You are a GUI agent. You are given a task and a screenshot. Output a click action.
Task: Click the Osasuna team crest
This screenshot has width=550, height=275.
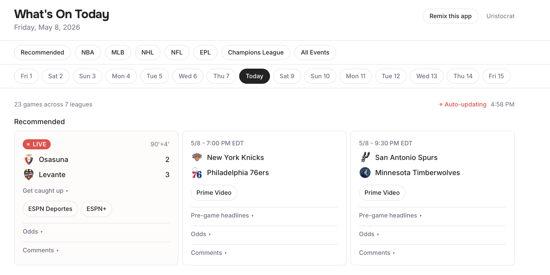coord(29,159)
